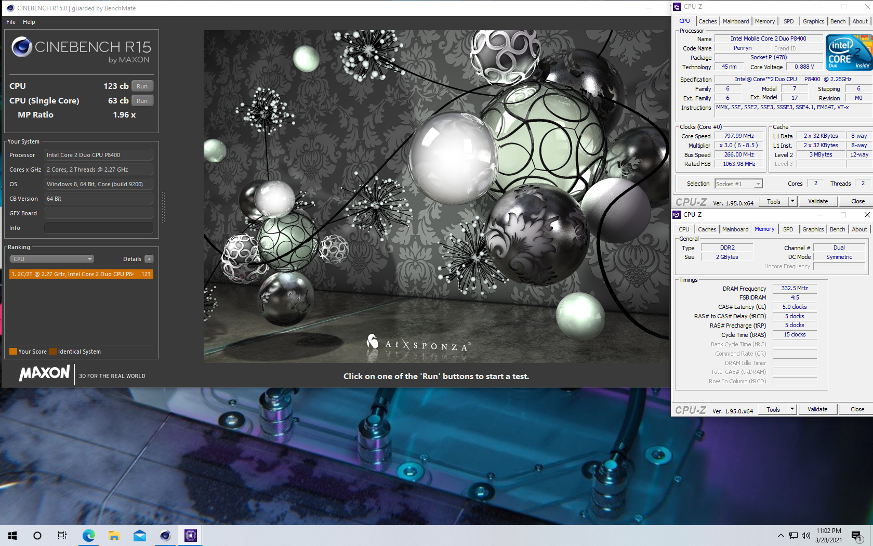Switch to CPU-Z taskbar icon
The image size is (873, 546).
click(191, 536)
